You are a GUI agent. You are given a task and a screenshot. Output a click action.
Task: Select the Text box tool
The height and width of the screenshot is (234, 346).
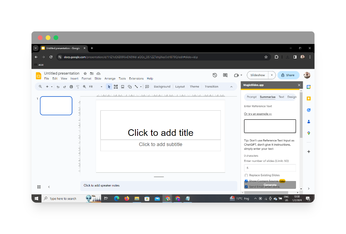116,87
